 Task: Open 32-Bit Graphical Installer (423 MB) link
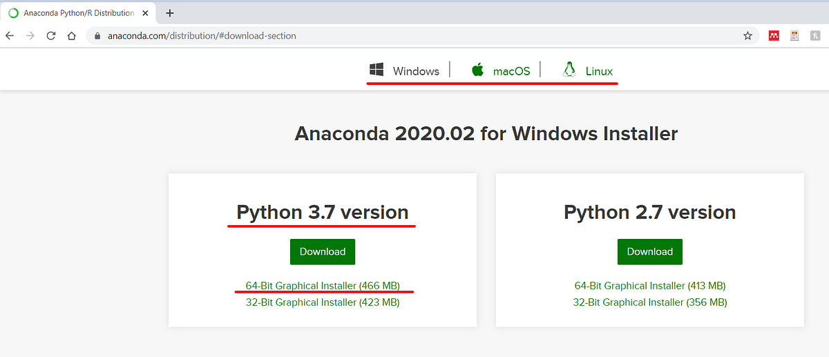click(323, 302)
